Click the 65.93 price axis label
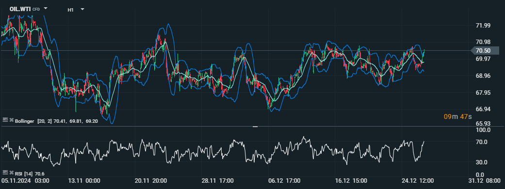505x189 pixels. tap(483, 124)
